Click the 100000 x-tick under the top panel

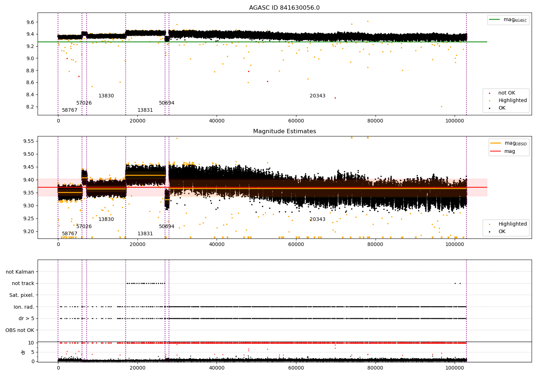(455, 121)
